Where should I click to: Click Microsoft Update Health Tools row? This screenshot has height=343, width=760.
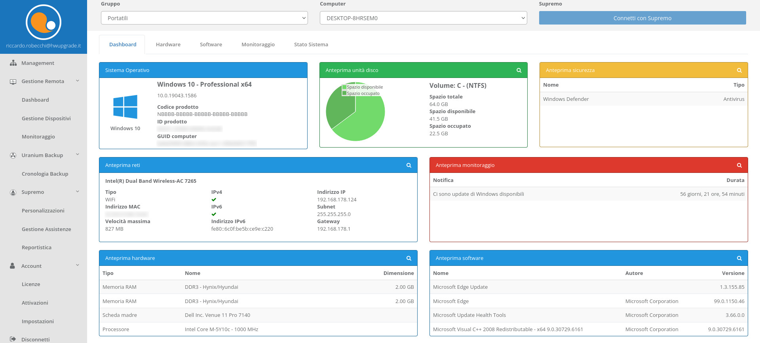click(589, 315)
